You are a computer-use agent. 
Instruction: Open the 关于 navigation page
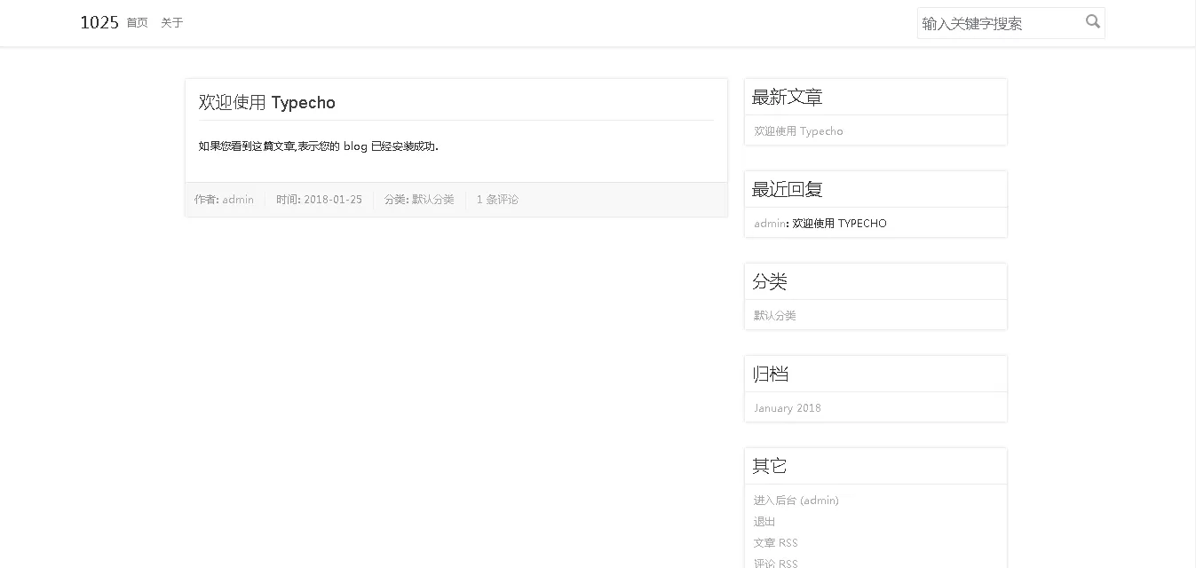[171, 23]
